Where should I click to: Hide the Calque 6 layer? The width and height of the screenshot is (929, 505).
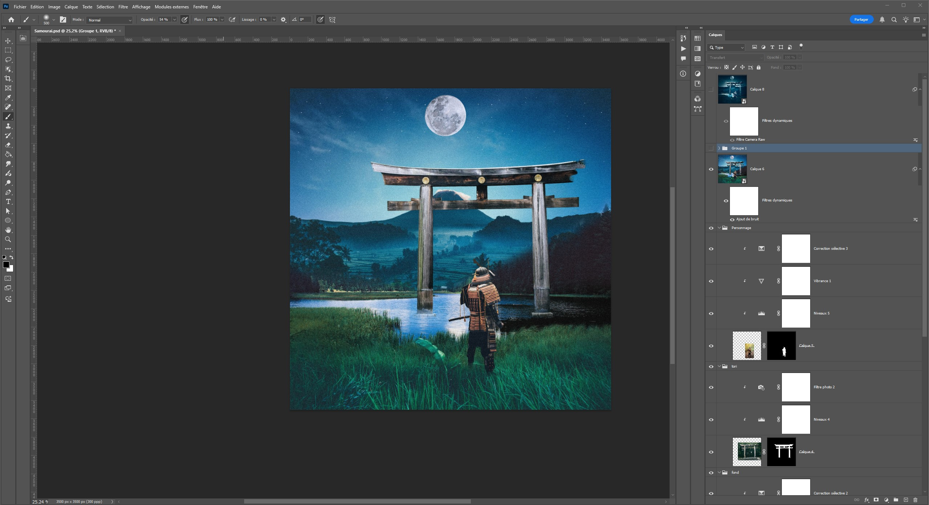[711, 169]
